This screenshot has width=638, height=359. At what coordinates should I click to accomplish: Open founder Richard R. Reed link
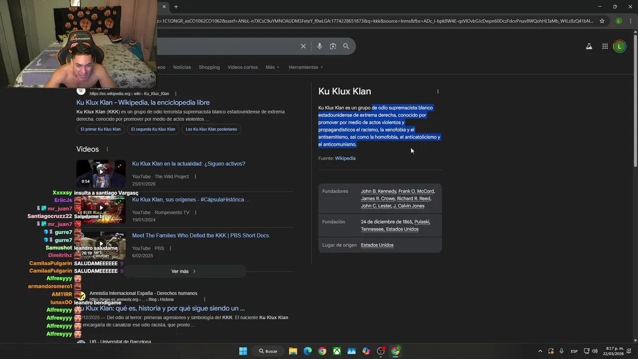414,198
